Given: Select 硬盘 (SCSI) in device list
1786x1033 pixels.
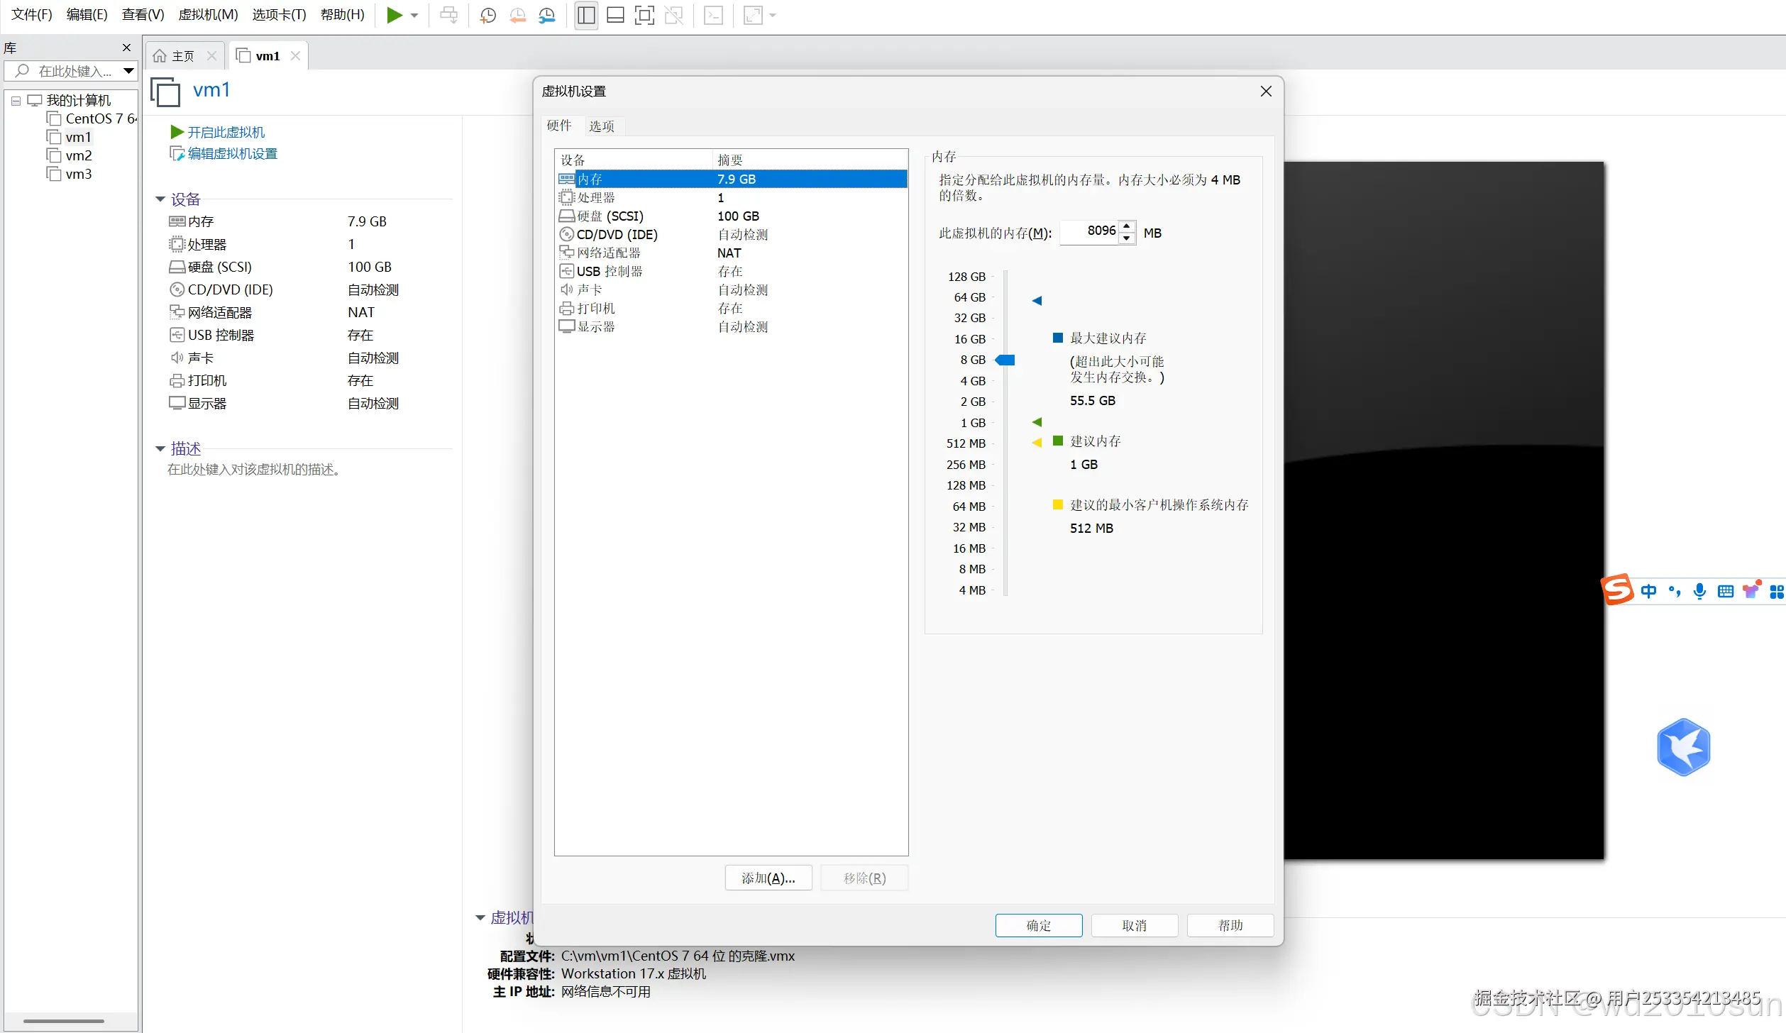Looking at the screenshot, I should [610, 216].
